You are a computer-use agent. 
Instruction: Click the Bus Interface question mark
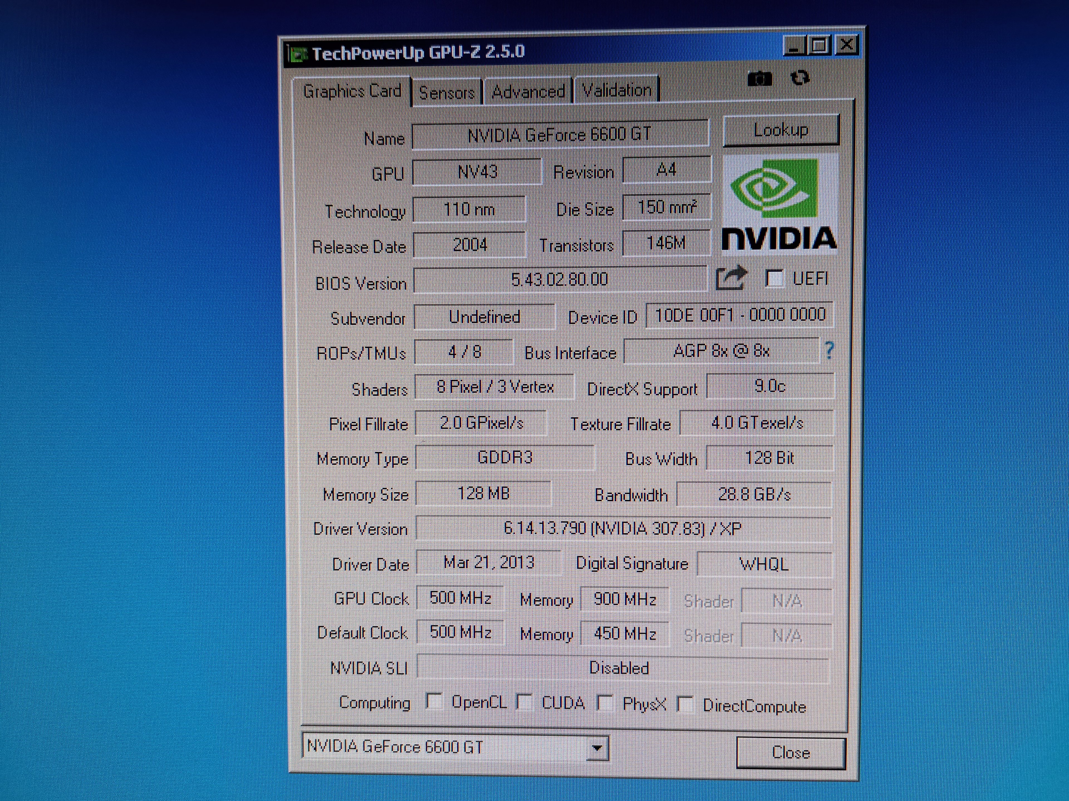(x=829, y=350)
